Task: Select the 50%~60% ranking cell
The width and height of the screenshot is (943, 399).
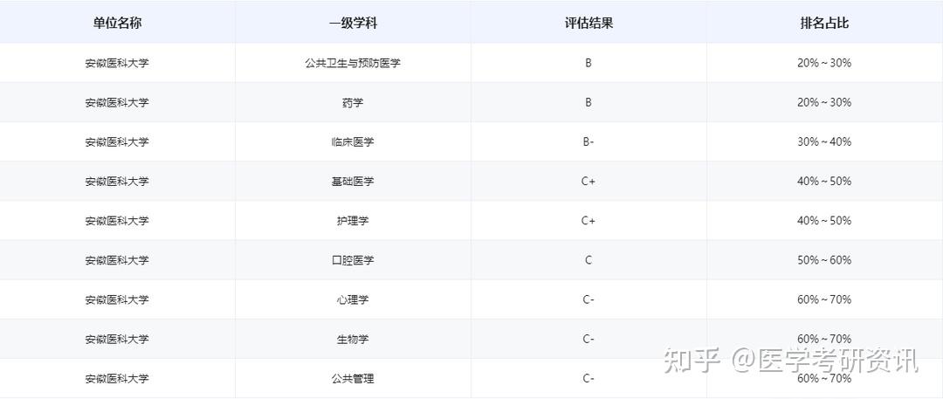Action: (x=824, y=260)
